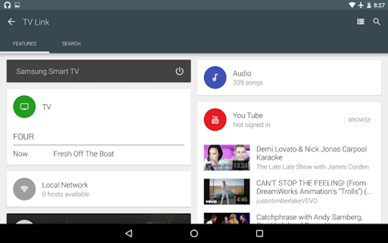The width and height of the screenshot is (388, 243).
Task: Open the list view icon in toolbar
Action: [x=361, y=22]
